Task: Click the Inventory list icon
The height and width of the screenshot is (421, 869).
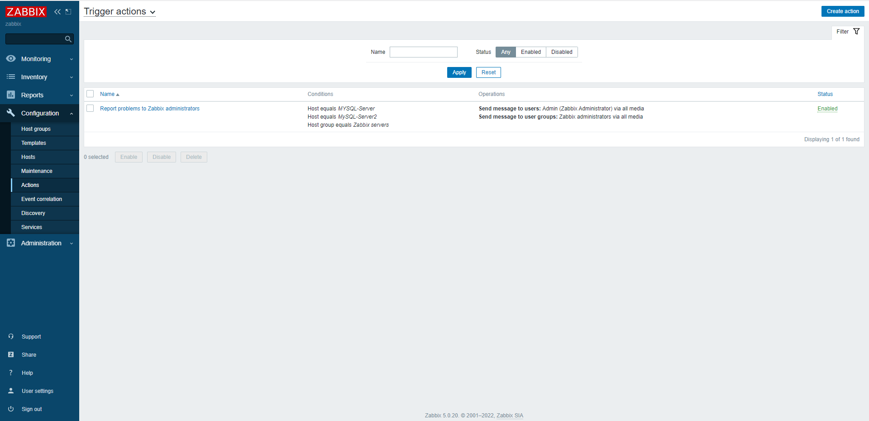Action: (11, 77)
